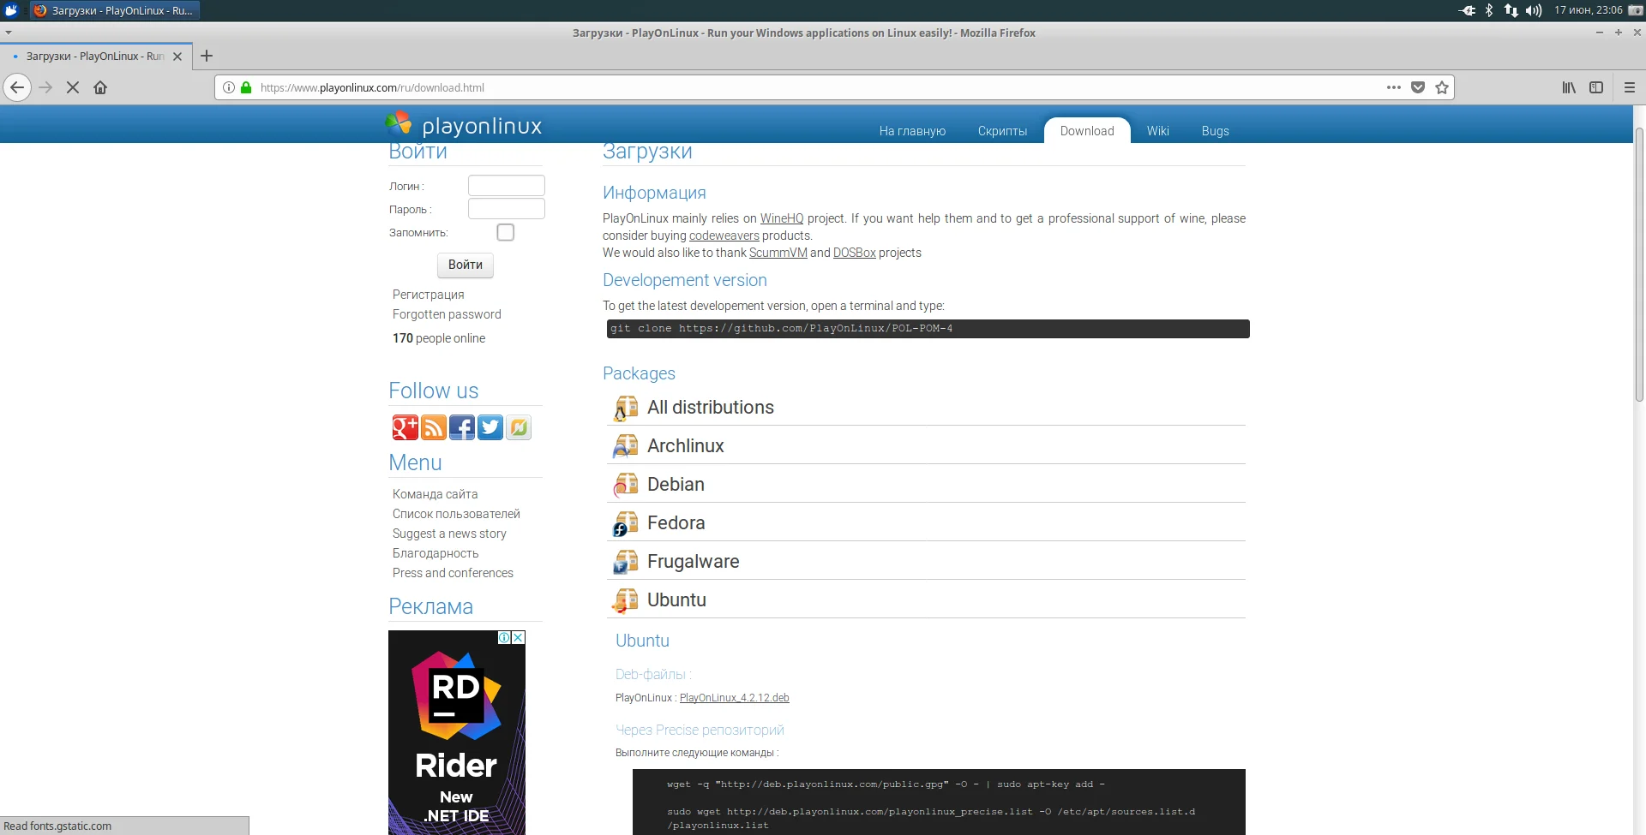Save page to Pocket icon
This screenshot has width=1646, height=835.
tap(1418, 87)
